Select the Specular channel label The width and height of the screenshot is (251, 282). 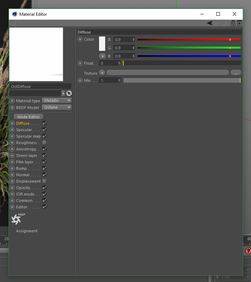[24, 130]
